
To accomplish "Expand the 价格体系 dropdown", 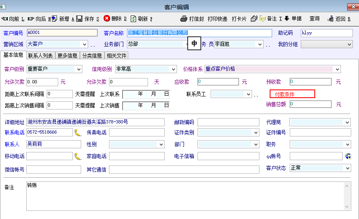I will click(337, 69).
